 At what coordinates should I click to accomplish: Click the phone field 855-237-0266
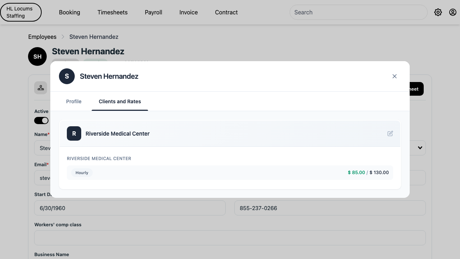[330, 208]
